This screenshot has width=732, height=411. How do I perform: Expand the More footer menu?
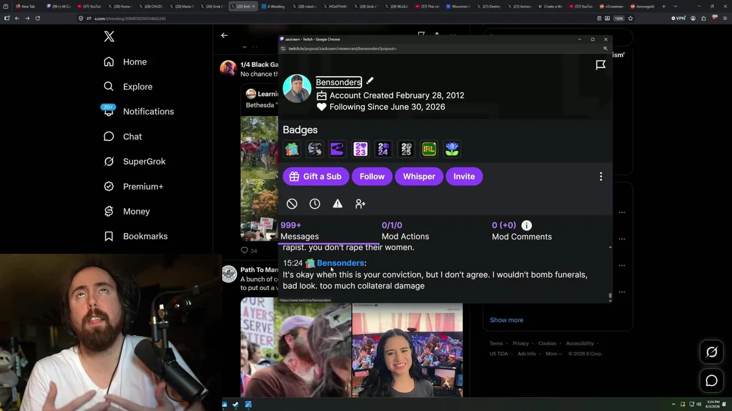[x=553, y=354]
